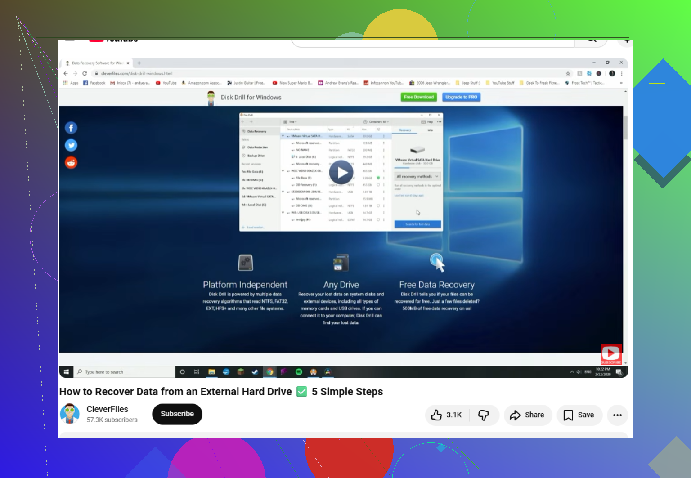This screenshot has width=691, height=478.
Task: Open the CleverFiles channel avatar
Action: [x=70, y=414]
